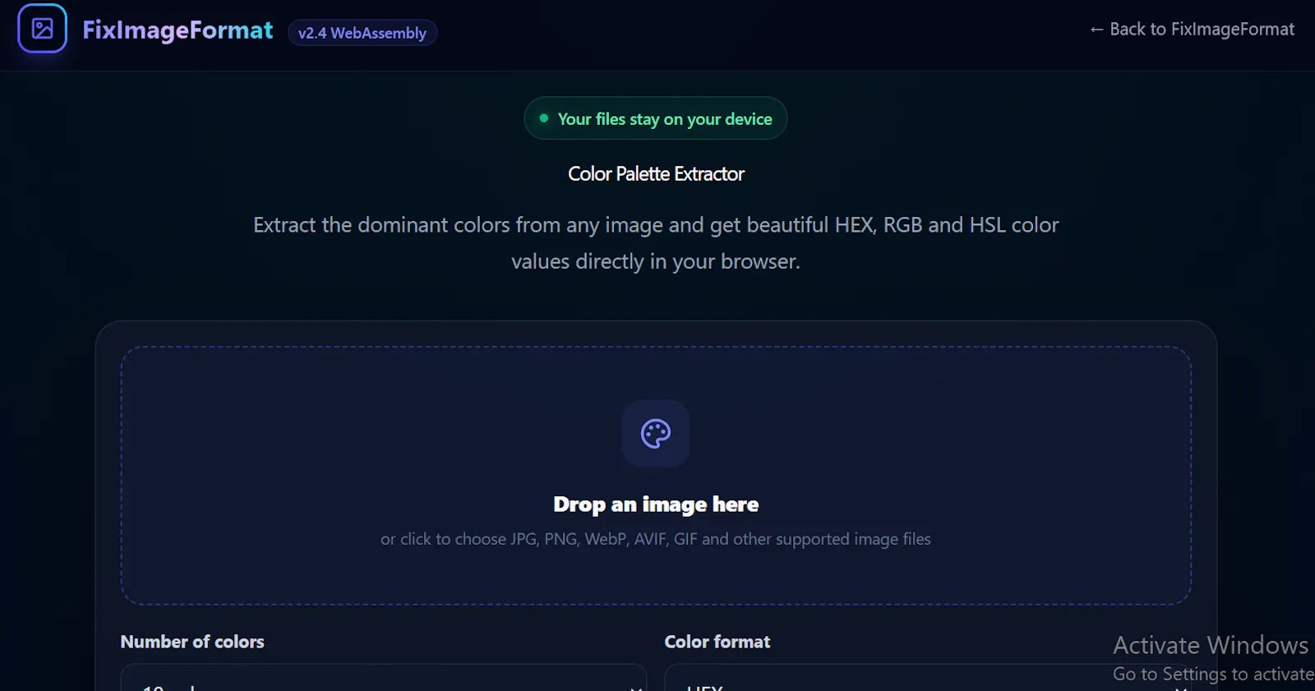1315x691 pixels.
Task: Click the FixImageFormat logo icon
Action: click(42, 29)
